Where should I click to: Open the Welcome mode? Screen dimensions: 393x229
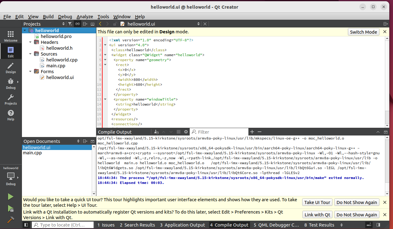pos(11,36)
